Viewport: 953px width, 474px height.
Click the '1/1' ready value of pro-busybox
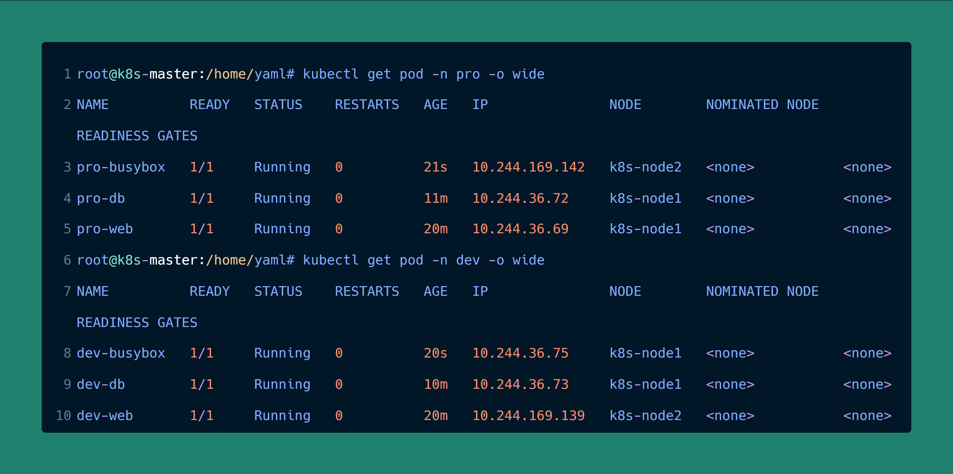point(202,167)
